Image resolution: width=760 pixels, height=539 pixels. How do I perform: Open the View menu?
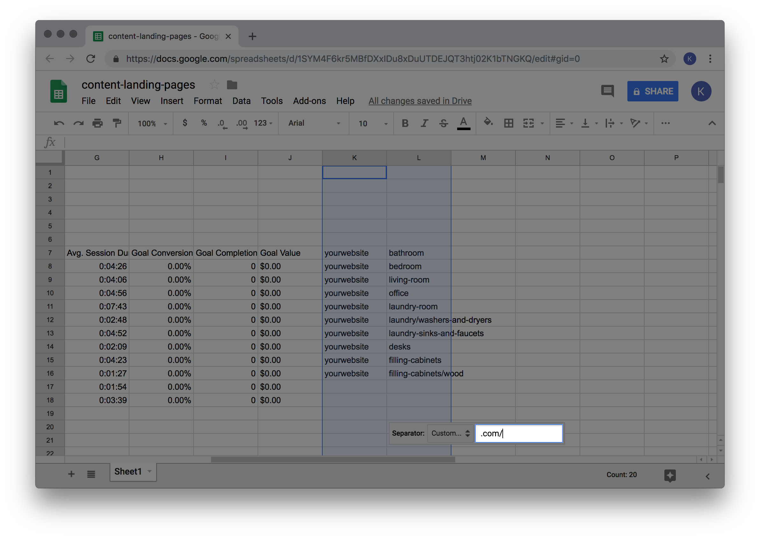pos(140,101)
